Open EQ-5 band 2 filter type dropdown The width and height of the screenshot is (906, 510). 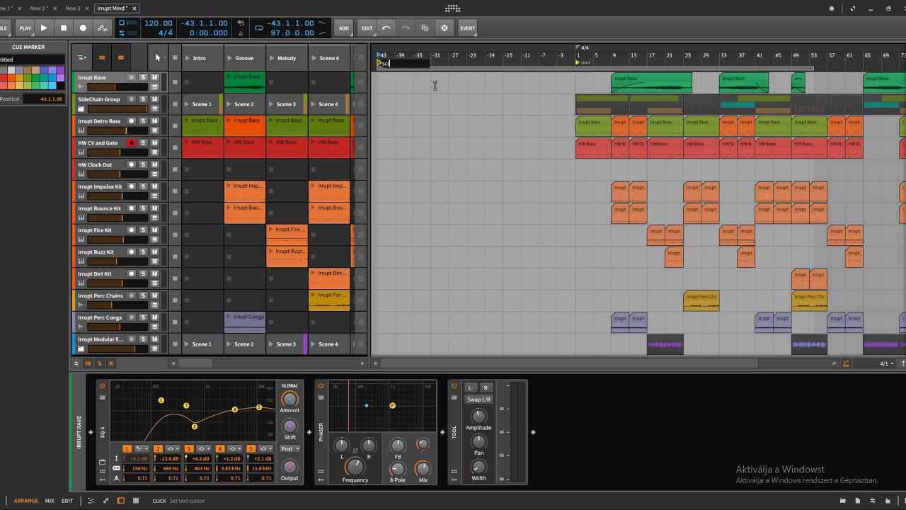173,449
